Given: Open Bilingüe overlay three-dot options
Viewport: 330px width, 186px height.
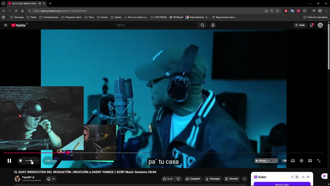Looking at the screenshot, I should point(276,161).
